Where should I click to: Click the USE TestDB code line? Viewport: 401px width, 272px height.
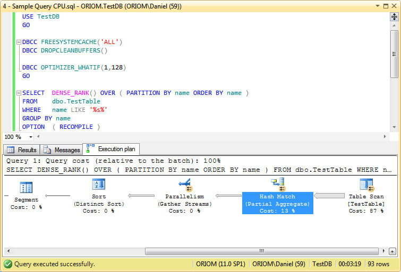(41, 16)
